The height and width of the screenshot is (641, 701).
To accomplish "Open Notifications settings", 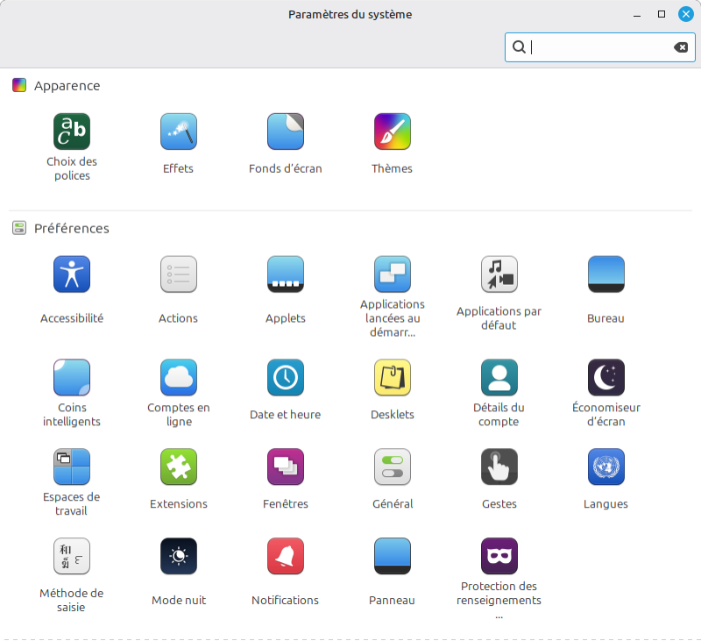I will tap(286, 556).
